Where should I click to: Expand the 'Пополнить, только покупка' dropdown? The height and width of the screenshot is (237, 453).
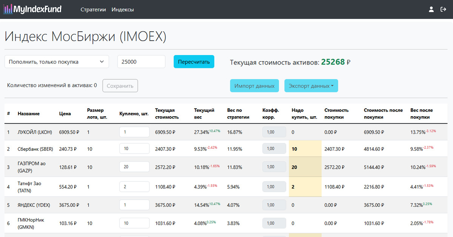(57, 62)
